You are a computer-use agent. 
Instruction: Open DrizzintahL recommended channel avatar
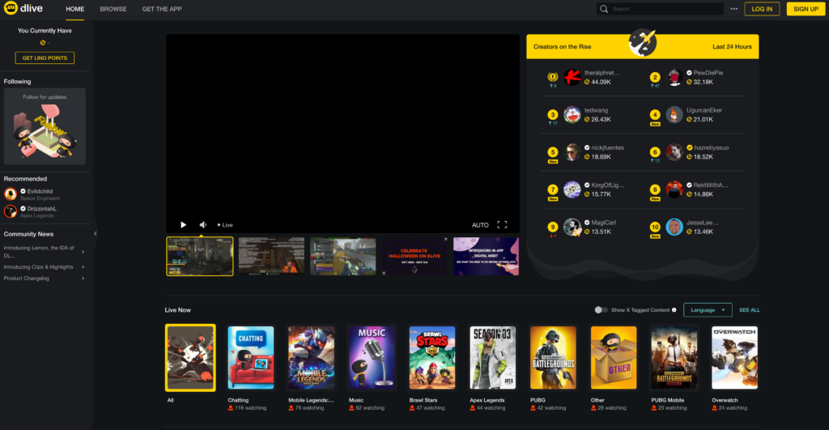[10, 211]
